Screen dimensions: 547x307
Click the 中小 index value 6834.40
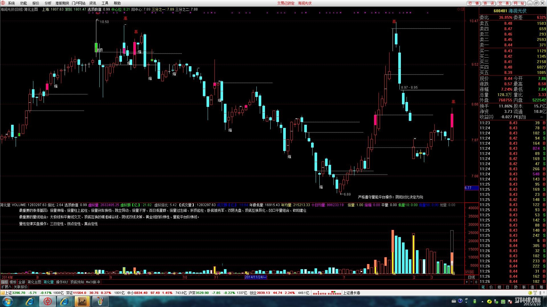[x=141, y=293]
